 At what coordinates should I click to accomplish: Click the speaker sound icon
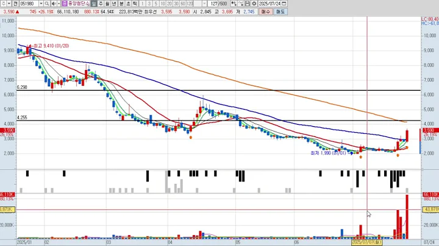[54, 4]
